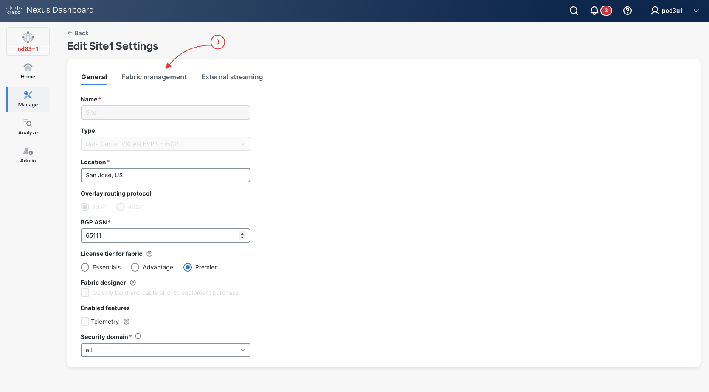
Task: Enable the Telemetry checkbox
Action: pos(85,322)
